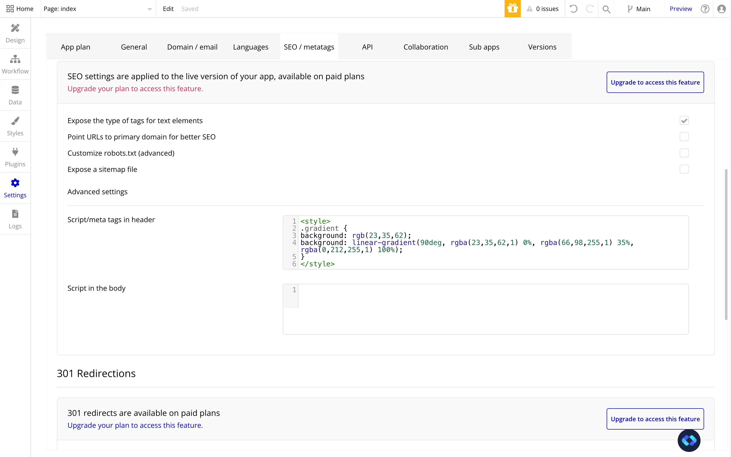
Task: Click the undo arrow icon
Action: pyautogui.click(x=573, y=9)
